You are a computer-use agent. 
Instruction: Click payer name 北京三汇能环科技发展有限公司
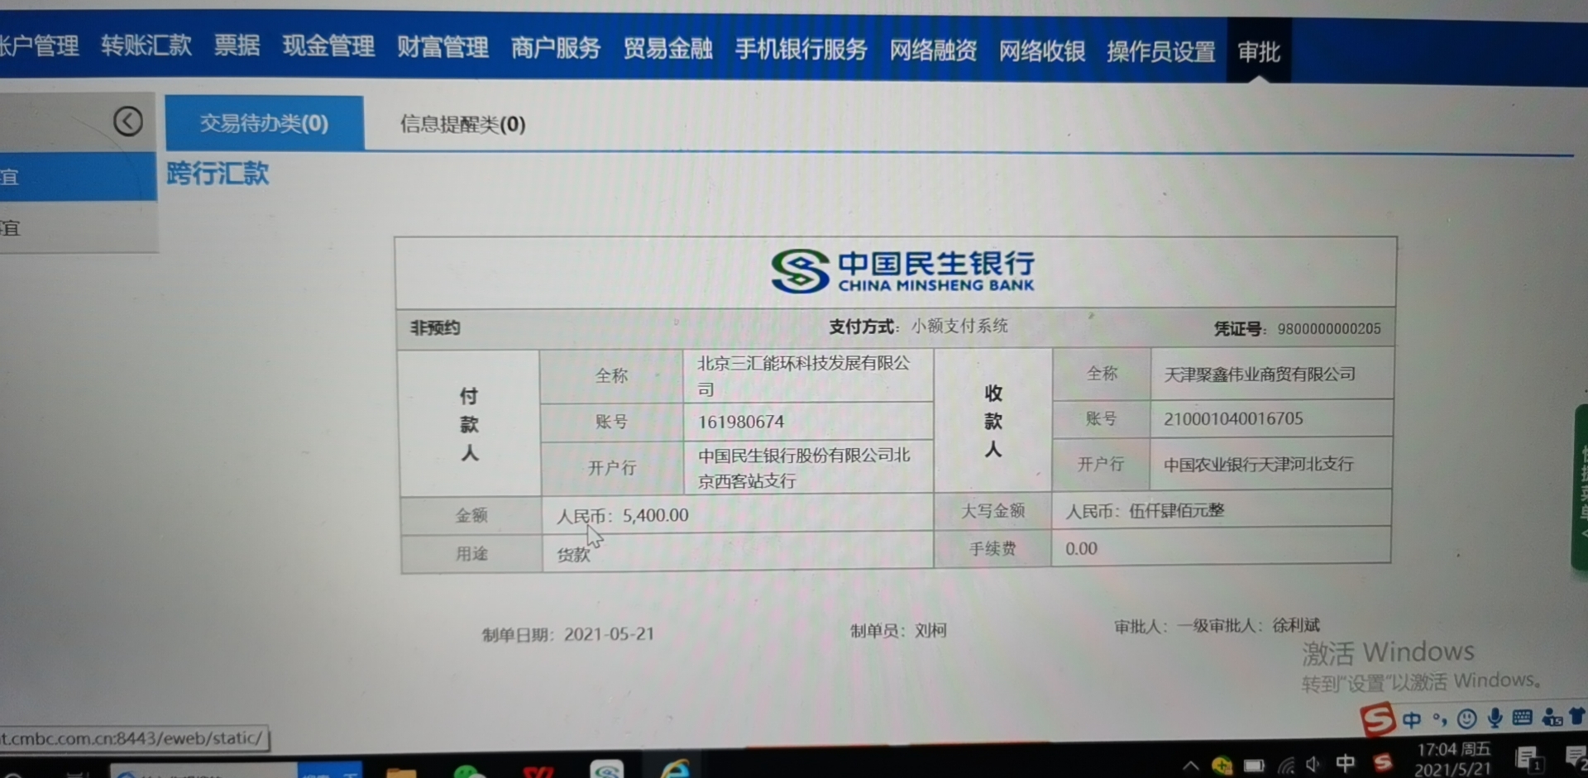click(x=804, y=375)
